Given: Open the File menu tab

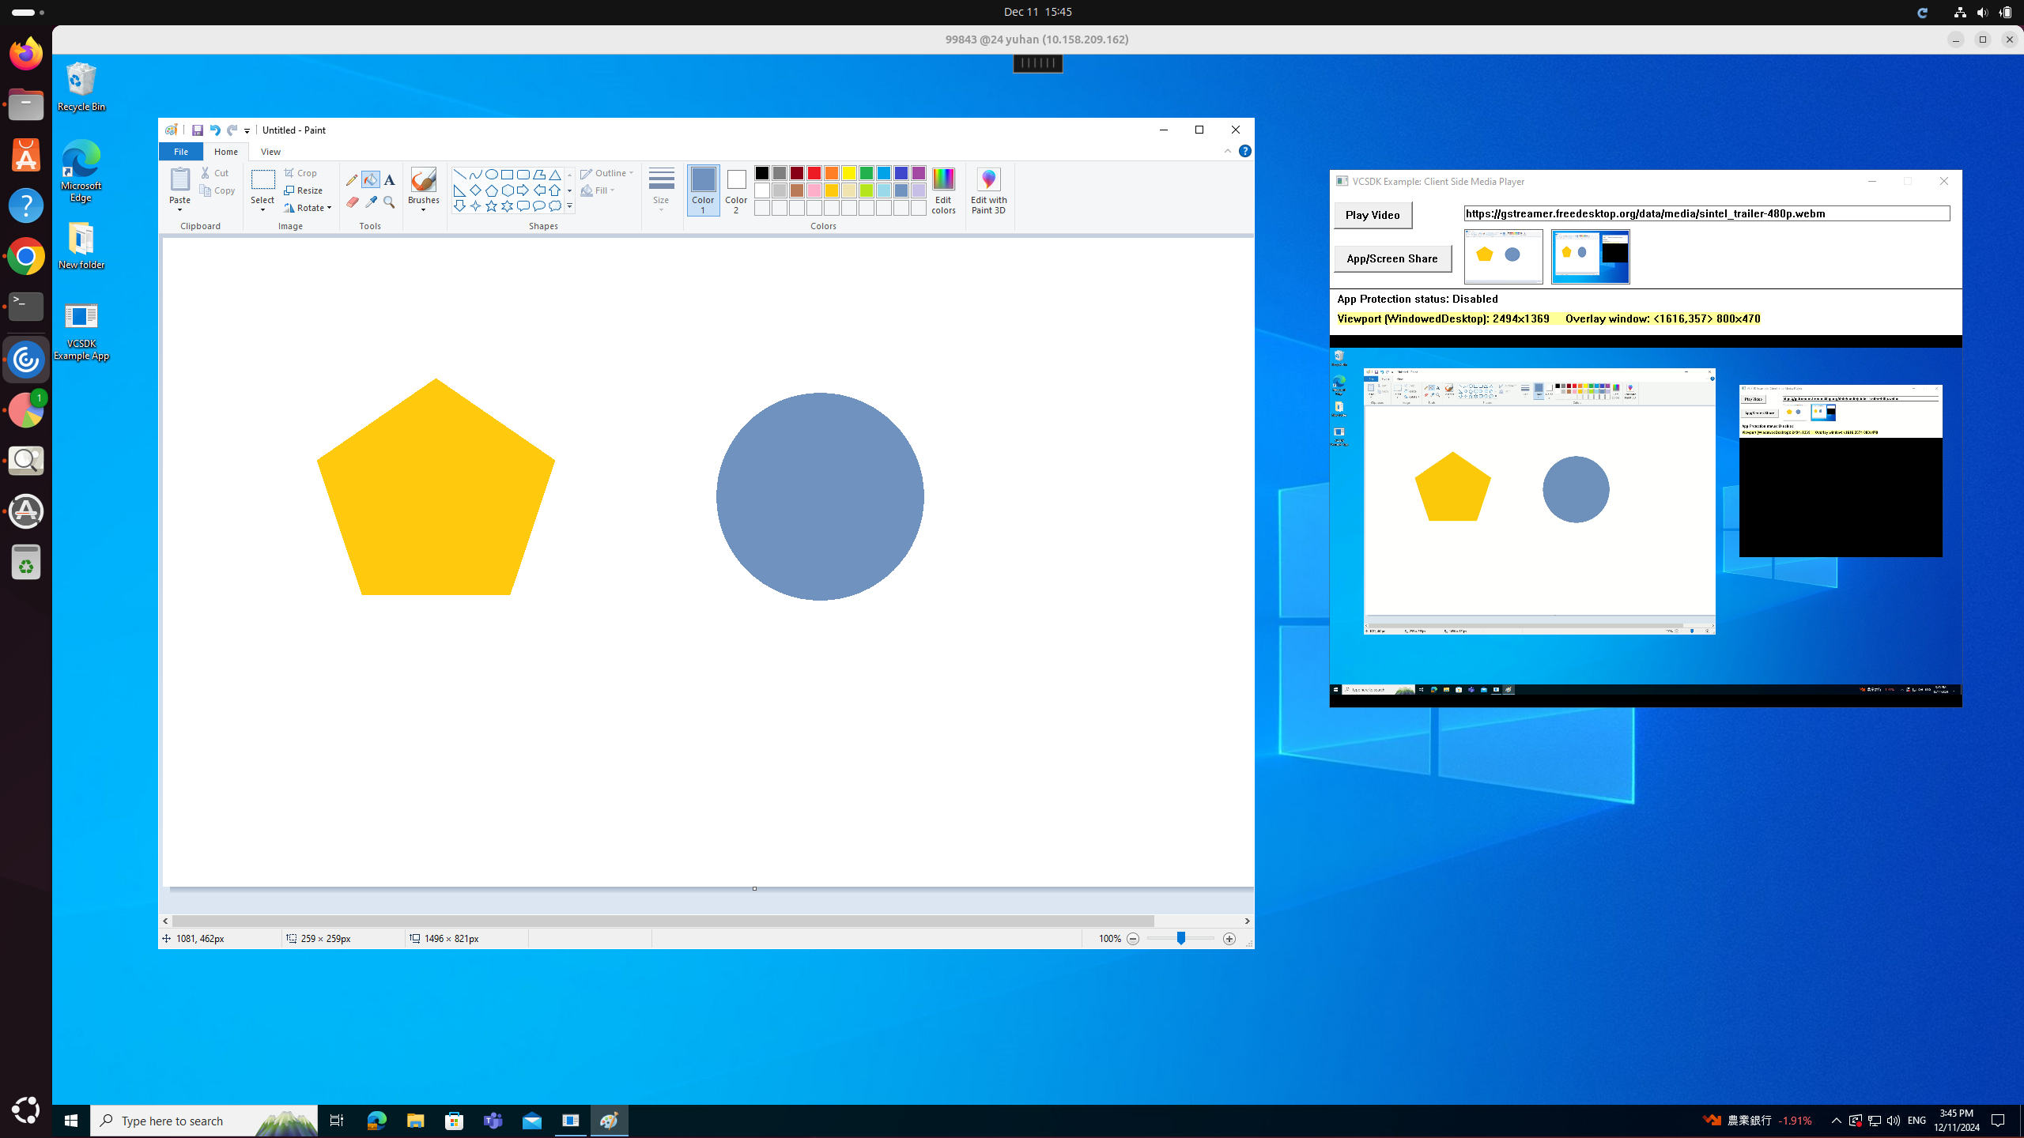Looking at the screenshot, I should click(x=181, y=152).
